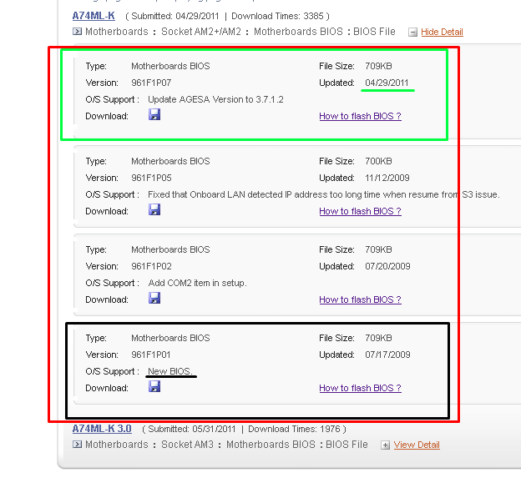The image size is (521, 488).
Task: Click Hide Detail link
Action: (x=442, y=32)
